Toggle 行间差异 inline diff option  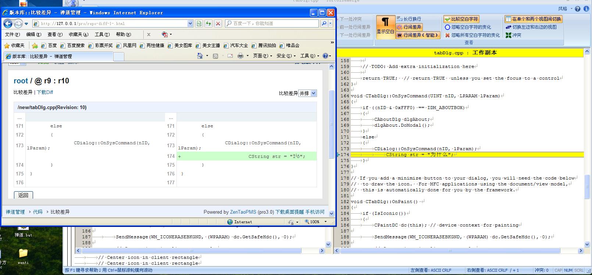click(x=409, y=27)
